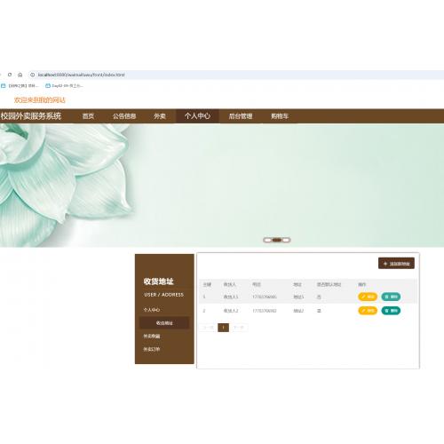The height and width of the screenshot is (444, 444).
Task: Open 公告信息 navigation item
Action: click(x=124, y=116)
